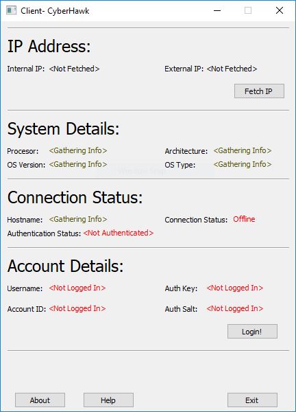The image size is (296, 412).
Task: Click the red Offline connection status text
Action: [244, 219]
